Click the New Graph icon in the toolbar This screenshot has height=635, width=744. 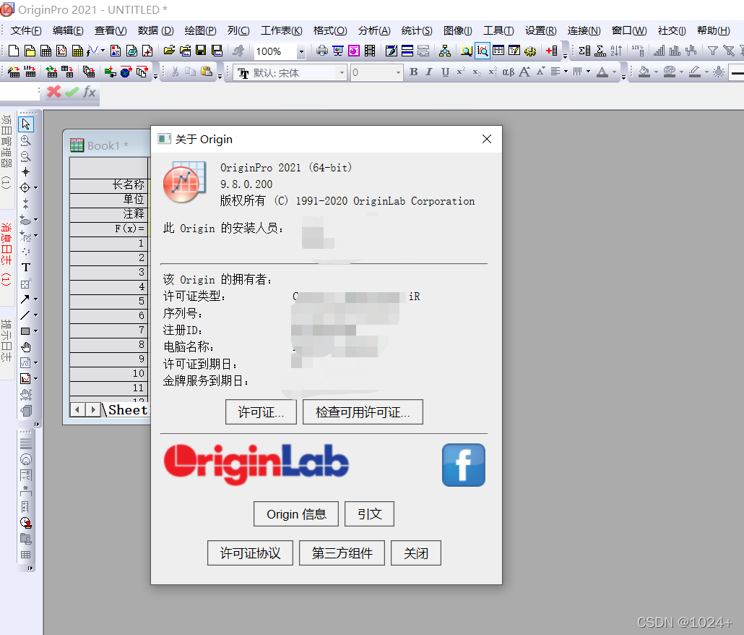tap(61, 51)
